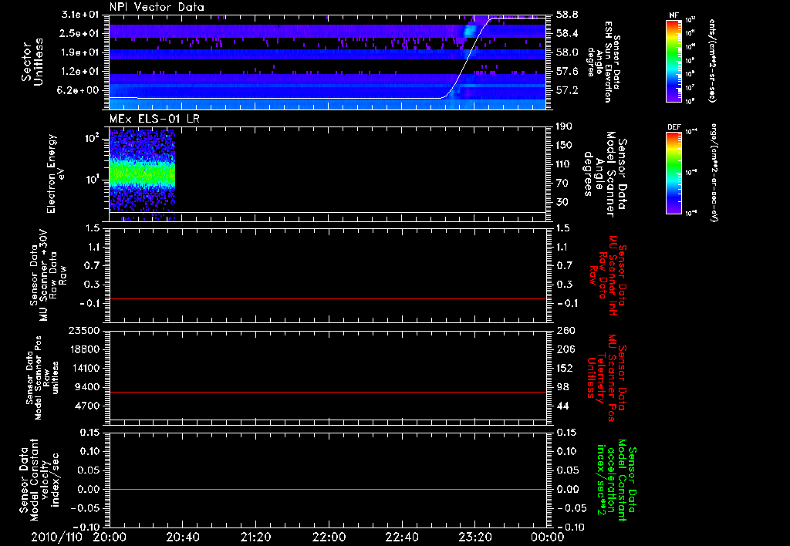Image resolution: width=790 pixels, height=546 pixels.
Task: Click the '23:20' time tick label
Action: (475, 537)
